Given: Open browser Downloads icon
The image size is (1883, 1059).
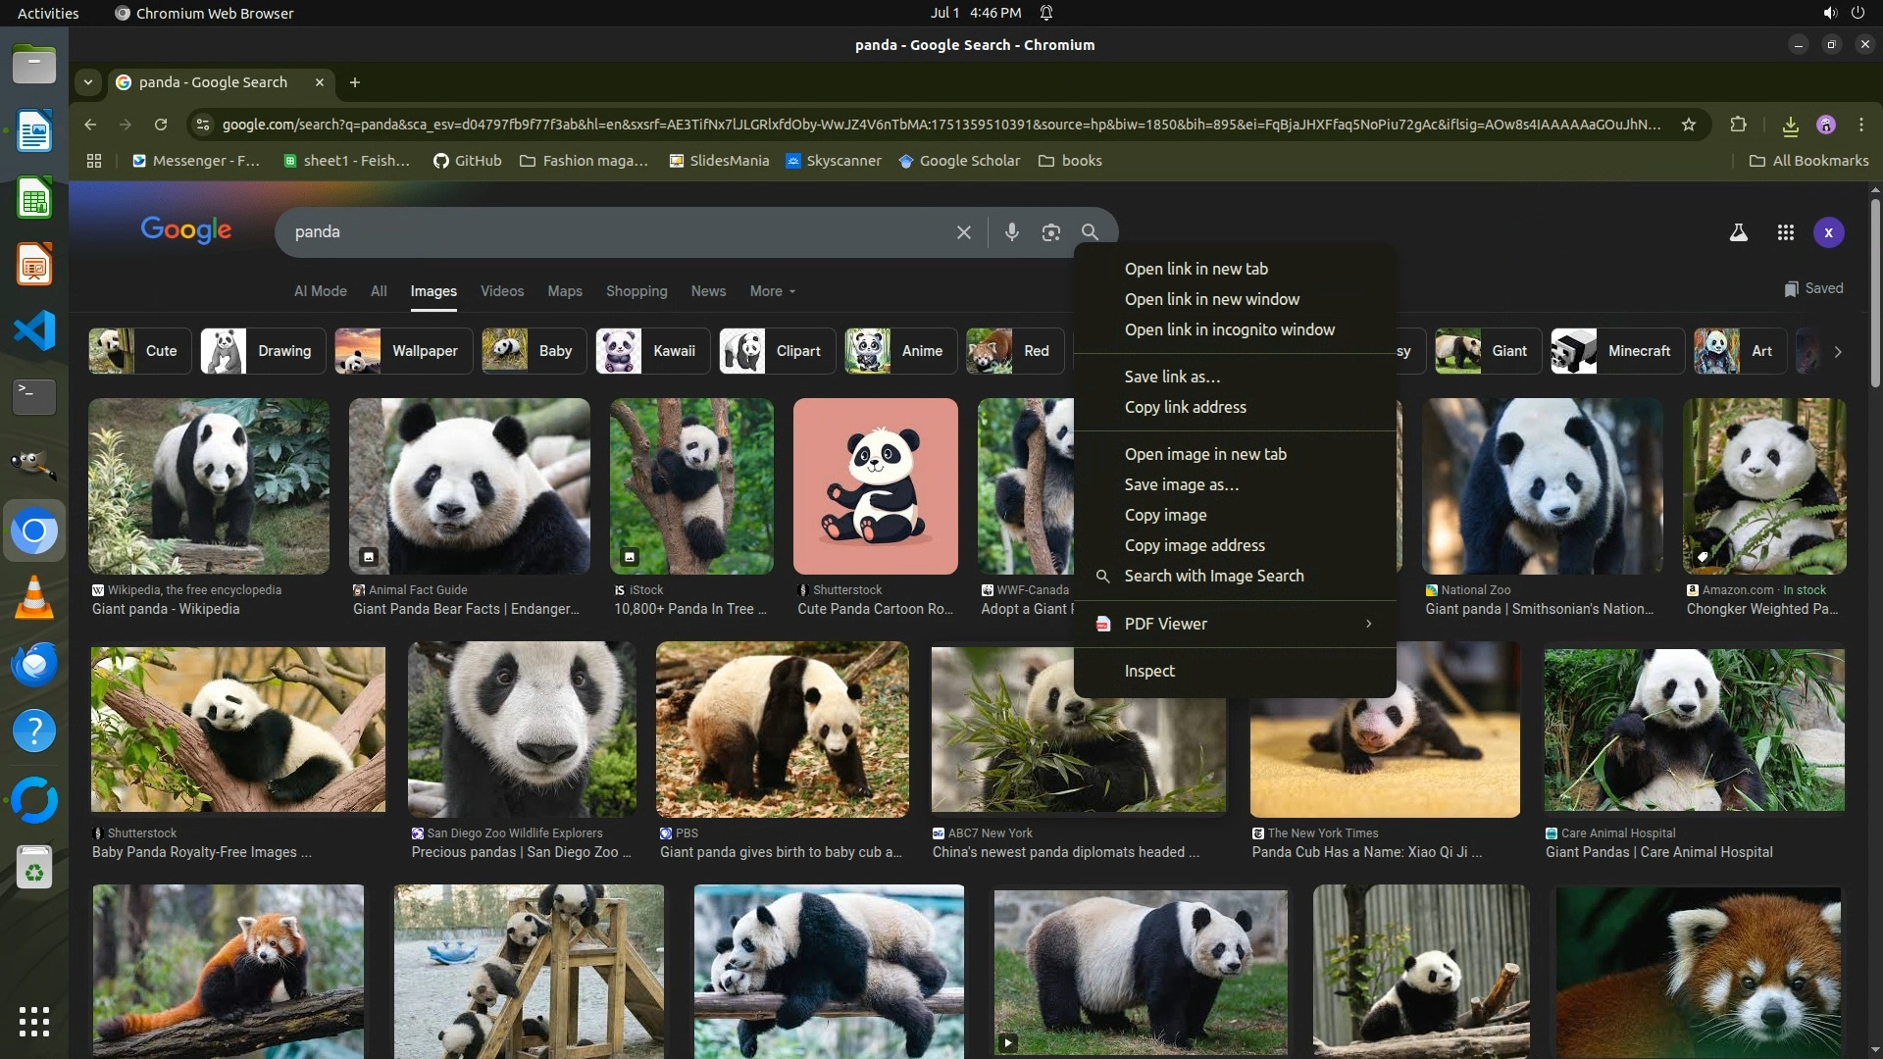Looking at the screenshot, I should [x=1790, y=125].
